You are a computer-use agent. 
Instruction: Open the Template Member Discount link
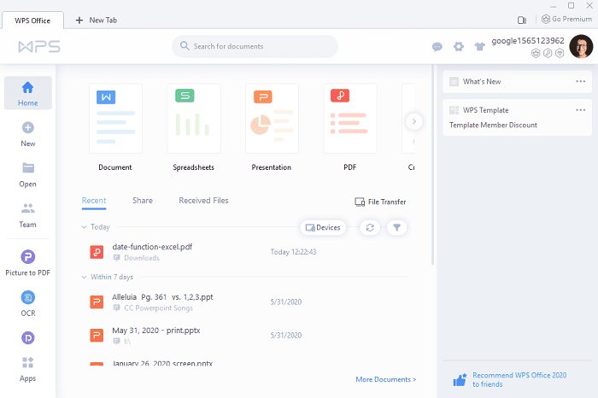pyautogui.click(x=493, y=125)
